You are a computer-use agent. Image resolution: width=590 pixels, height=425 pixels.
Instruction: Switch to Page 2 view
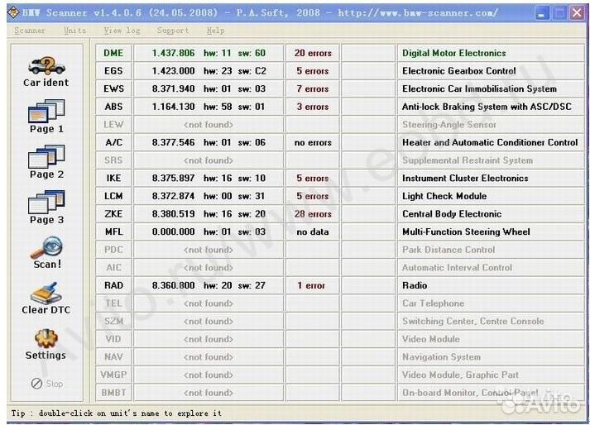pyautogui.click(x=46, y=160)
